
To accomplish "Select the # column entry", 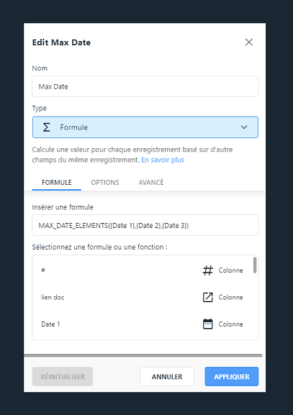I will point(143,270).
